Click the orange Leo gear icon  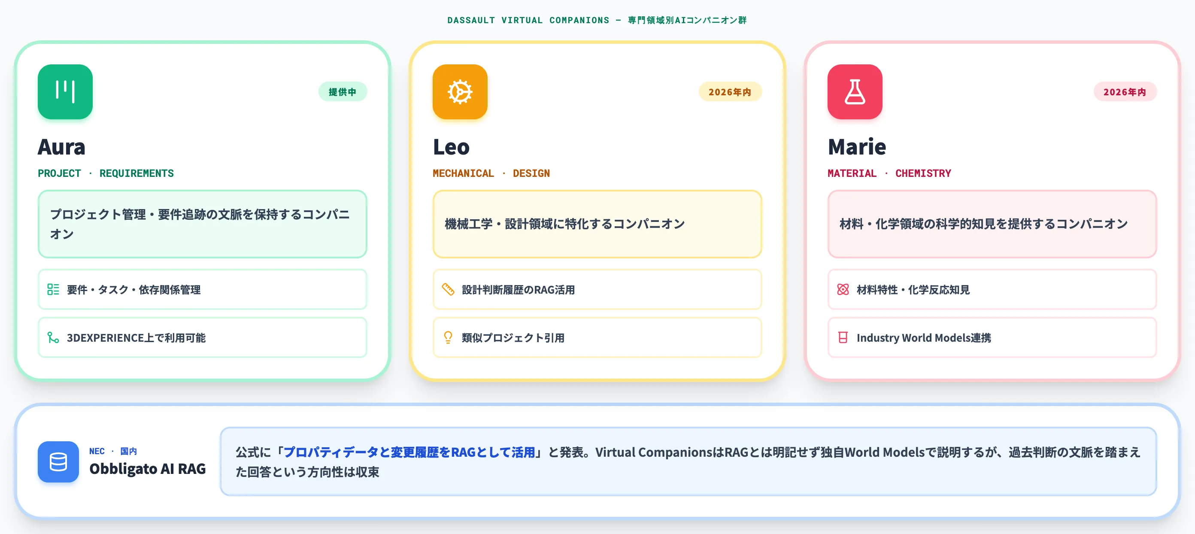(460, 91)
